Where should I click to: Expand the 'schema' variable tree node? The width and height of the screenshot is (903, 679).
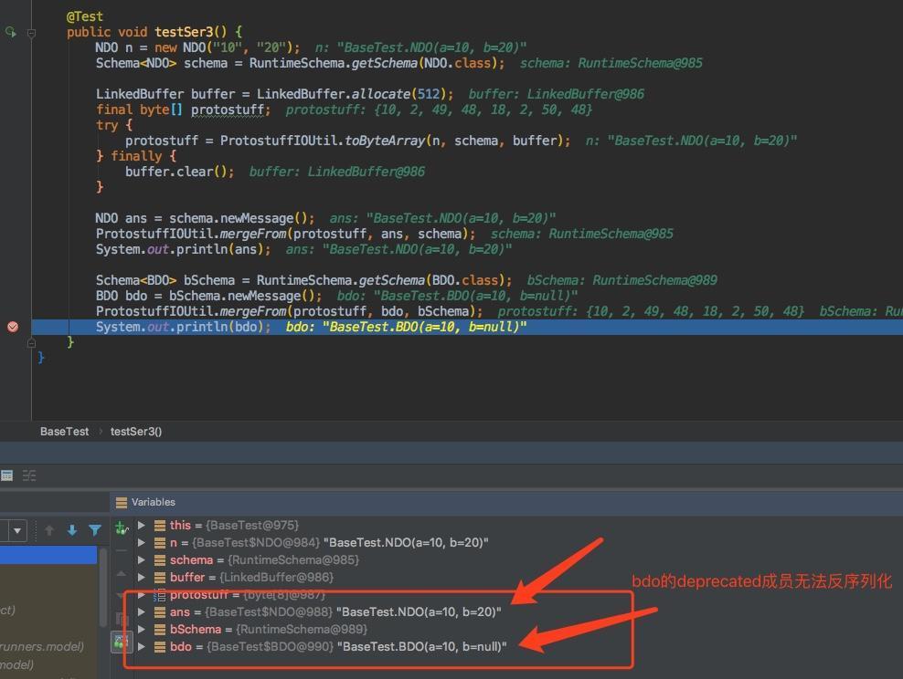click(142, 559)
